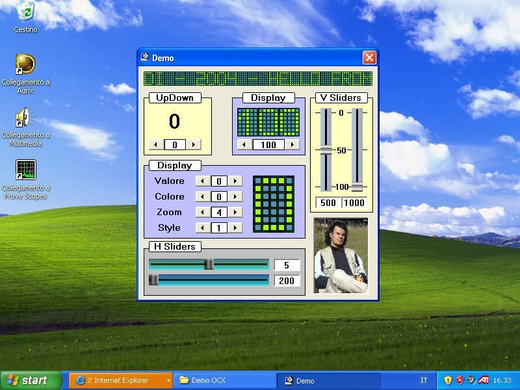Click the man's photo thumbnail
Viewport: 520px width, 390px height.
pos(341,255)
